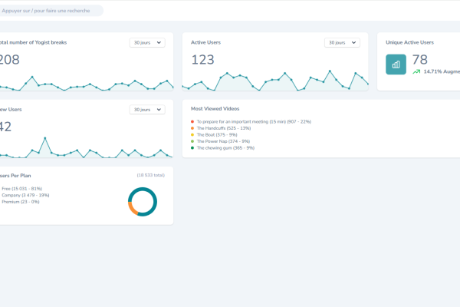The image size is (460, 307).
Task: Open the 30 jours dropdown for Active Users
Action: pos(342,43)
